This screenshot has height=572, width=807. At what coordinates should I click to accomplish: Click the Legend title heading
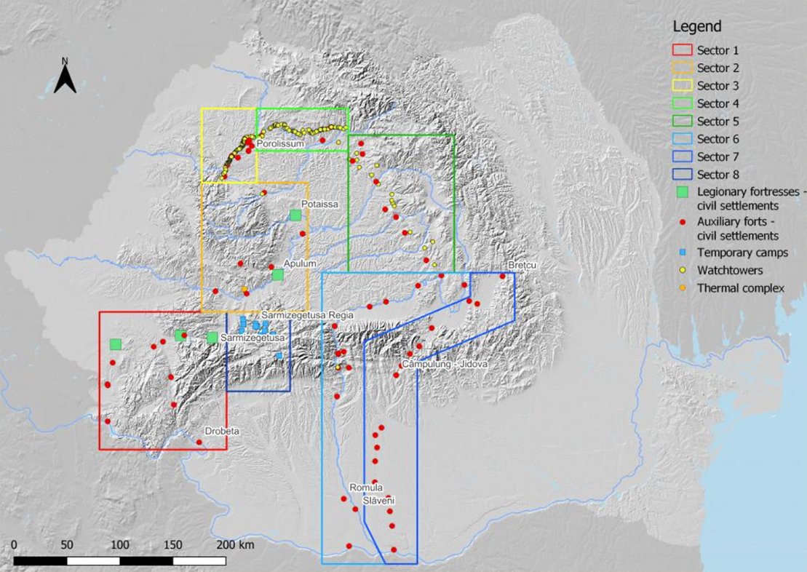point(696,27)
